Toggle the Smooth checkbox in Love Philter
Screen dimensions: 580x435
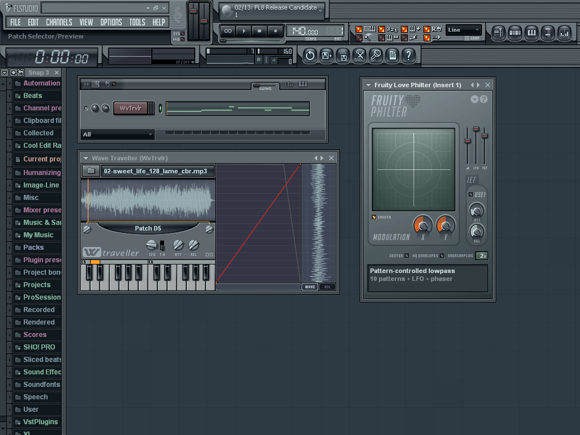click(374, 217)
